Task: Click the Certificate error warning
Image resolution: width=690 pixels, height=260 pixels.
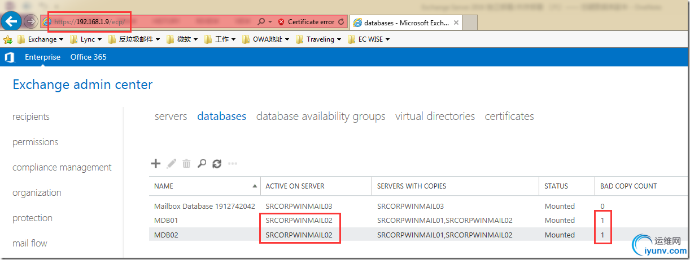Action: (306, 22)
